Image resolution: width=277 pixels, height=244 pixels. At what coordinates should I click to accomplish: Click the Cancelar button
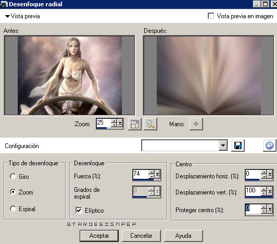[141, 236]
